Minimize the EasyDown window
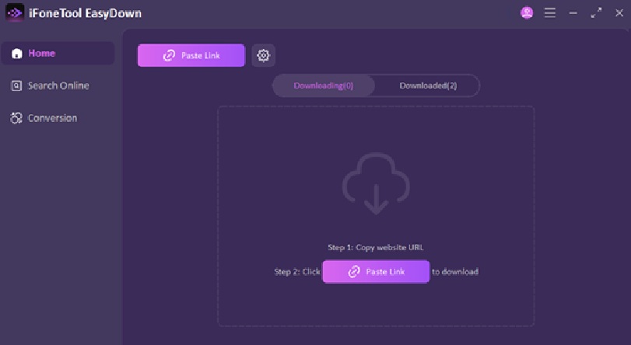 point(573,13)
